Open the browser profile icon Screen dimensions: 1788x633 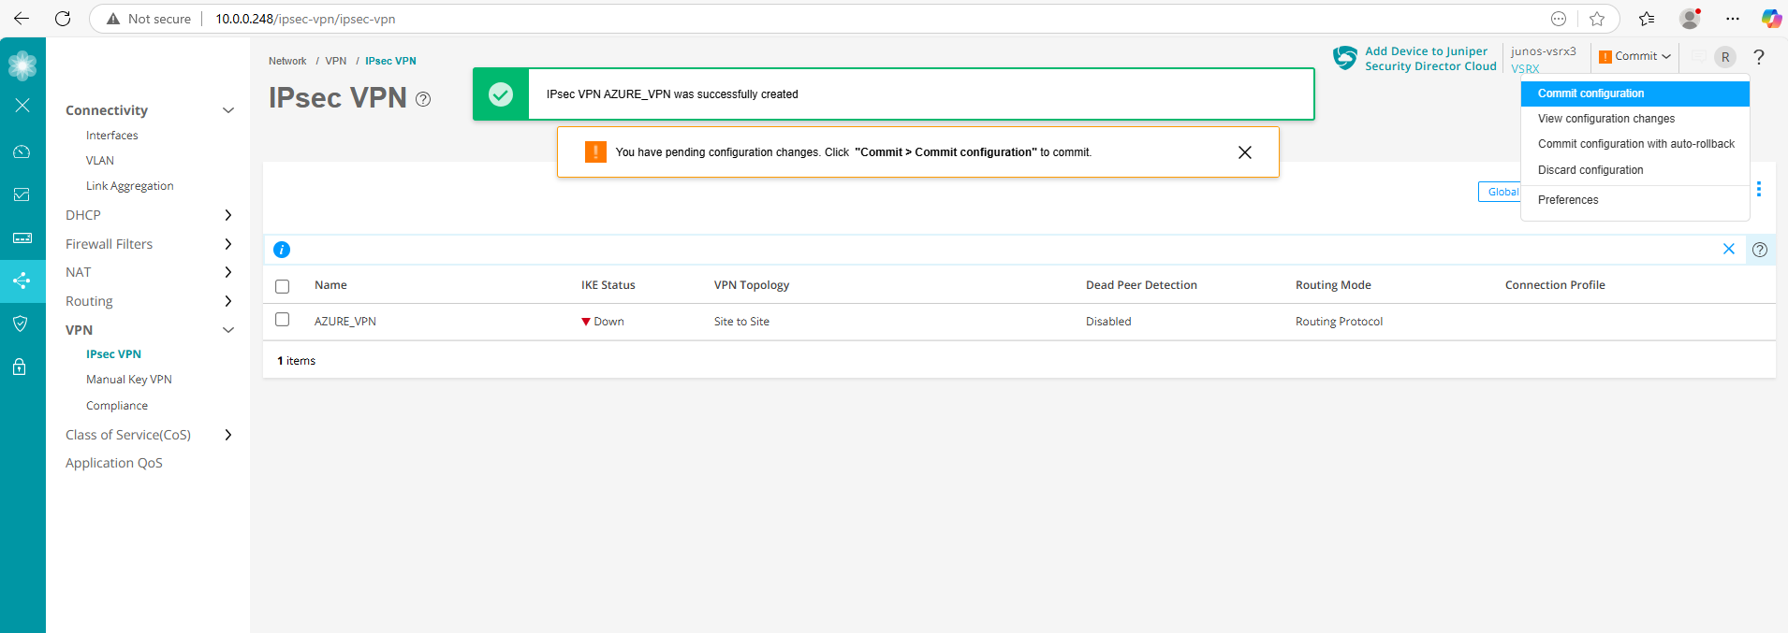[1690, 19]
